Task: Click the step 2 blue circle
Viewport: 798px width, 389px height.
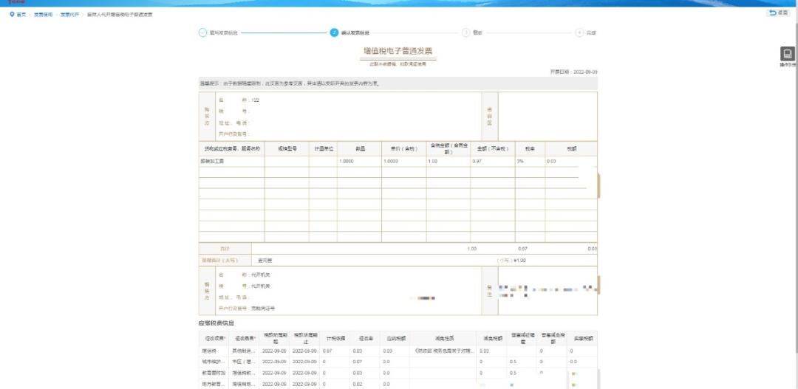Action: pyautogui.click(x=334, y=32)
